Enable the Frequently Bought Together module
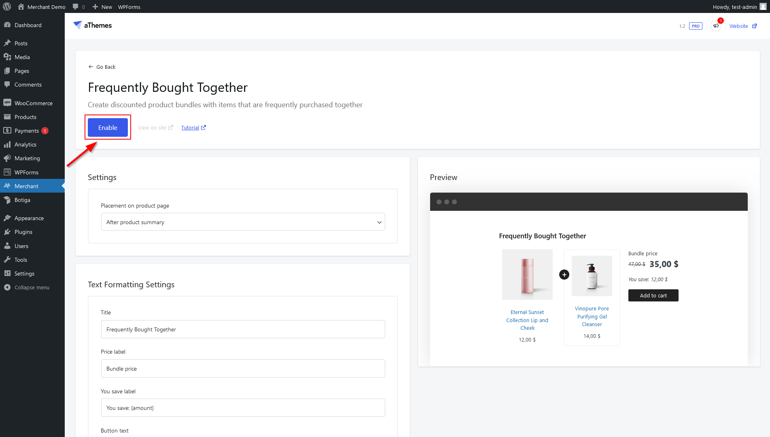Viewport: 770px width, 437px height. 108,127
